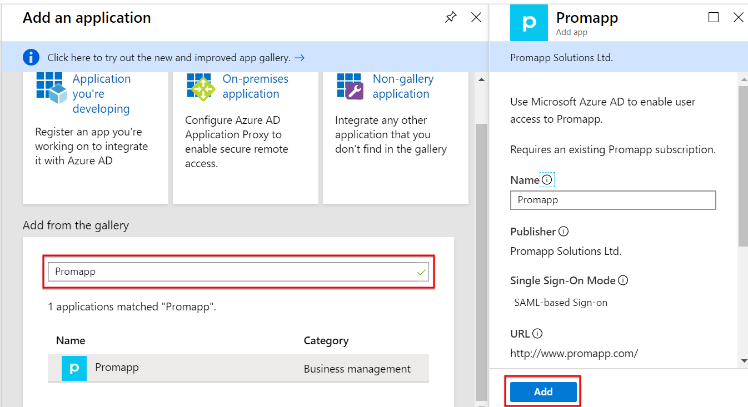Select the Promapp result name
Screen dimensions: 748x407
[x=117, y=368]
